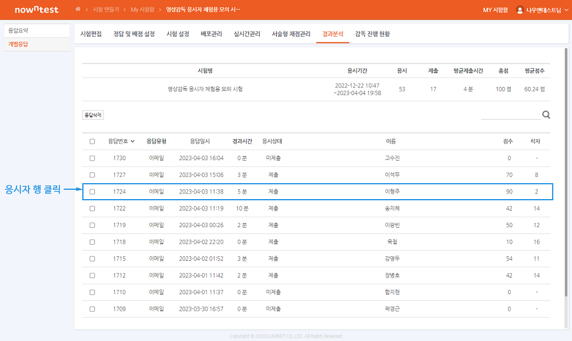Open the 시험편집 tab
The height and width of the screenshot is (341, 572).
(x=91, y=34)
